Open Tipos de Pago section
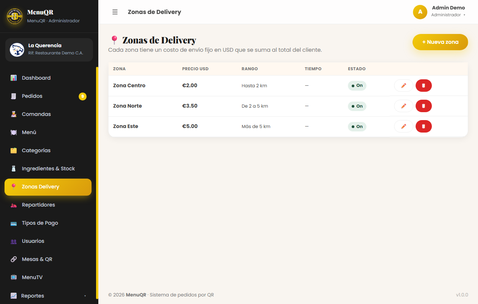478x304 pixels. point(48,223)
